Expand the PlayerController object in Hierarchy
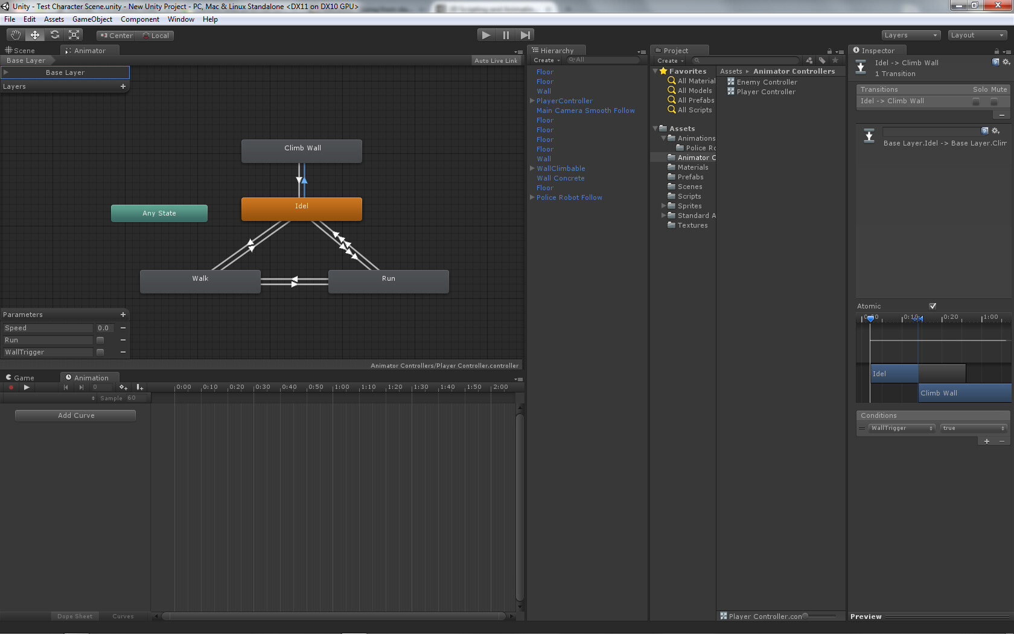The image size is (1014, 634). coord(532,101)
